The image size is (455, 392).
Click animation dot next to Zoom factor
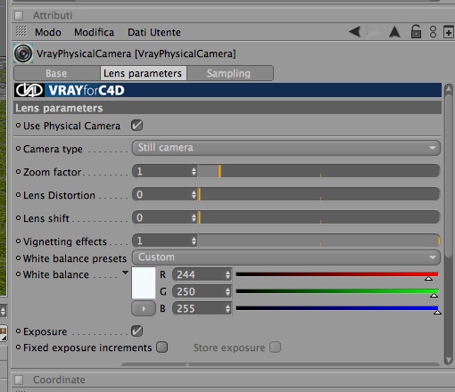coord(18,171)
